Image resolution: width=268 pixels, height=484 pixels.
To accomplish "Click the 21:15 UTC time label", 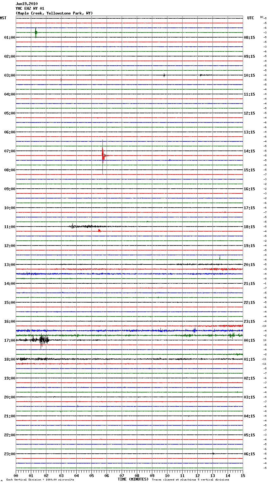I will tap(249, 284).
